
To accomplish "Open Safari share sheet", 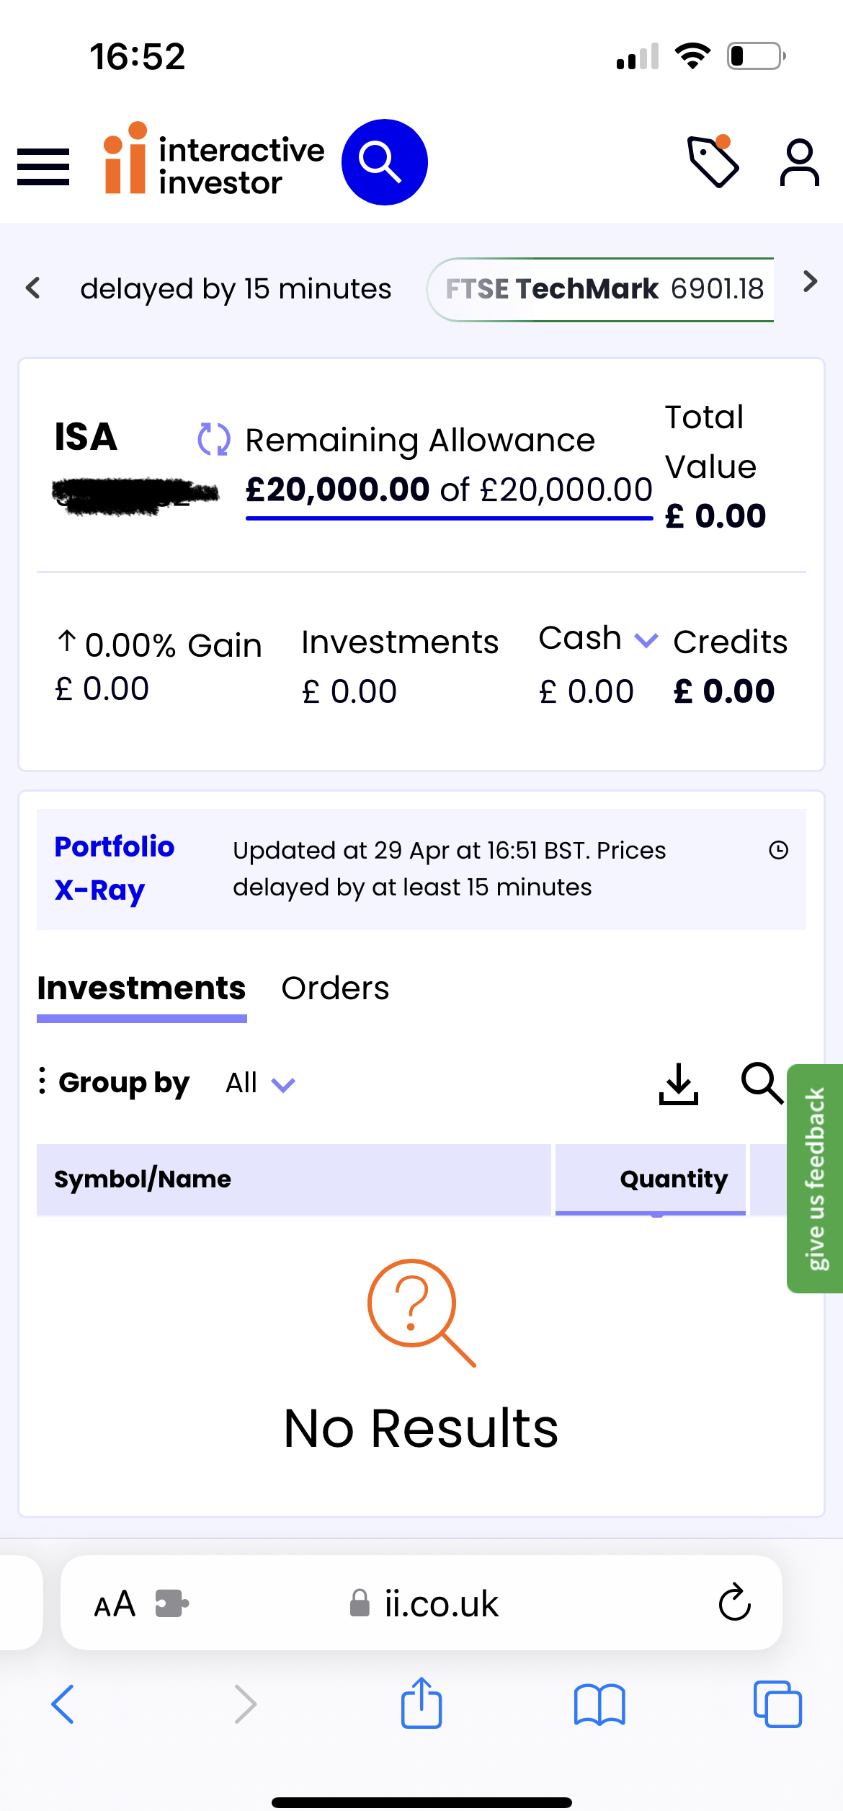I will tap(421, 1704).
